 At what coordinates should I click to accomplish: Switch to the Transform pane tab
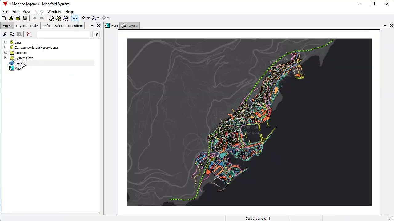[x=75, y=26]
